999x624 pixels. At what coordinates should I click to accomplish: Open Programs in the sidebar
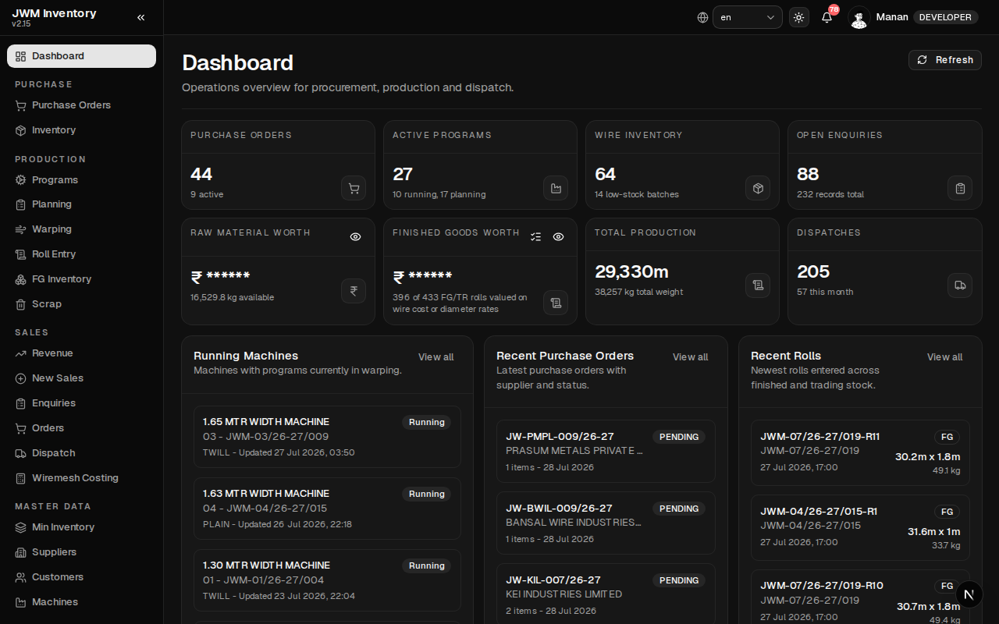coord(81,180)
